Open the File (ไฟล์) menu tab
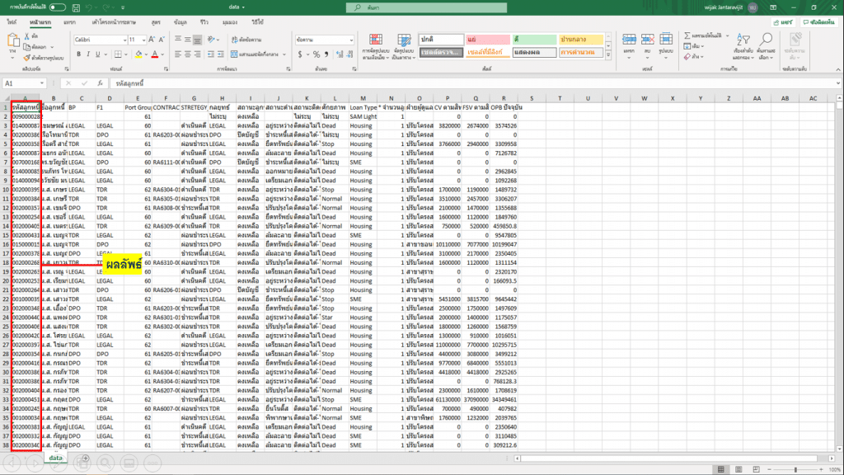The height and width of the screenshot is (475, 844). pos(12,22)
